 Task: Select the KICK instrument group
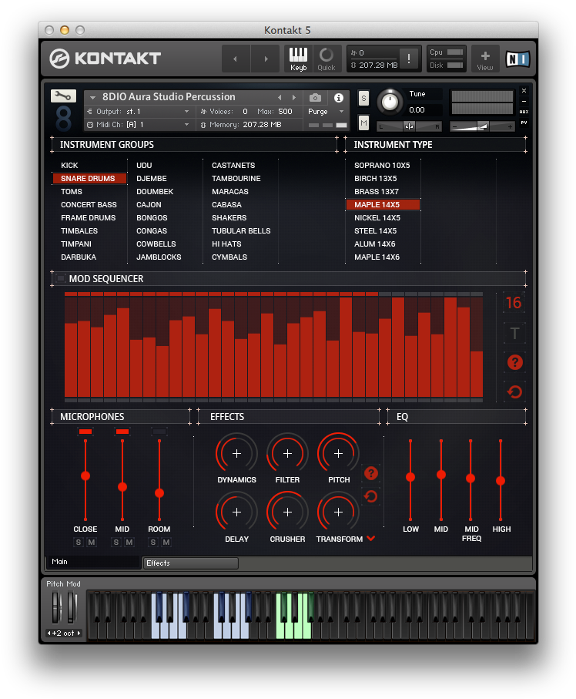coord(69,166)
